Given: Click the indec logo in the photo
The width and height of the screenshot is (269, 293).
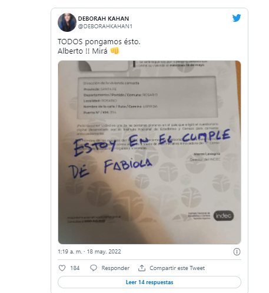Looking at the screenshot, I should [224, 216].
